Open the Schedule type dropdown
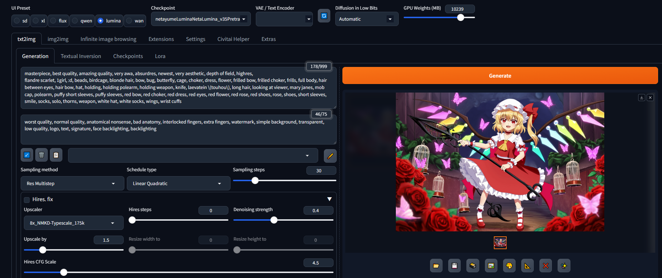Viewport: 662px width, 278px height. [x=179, y=183]
